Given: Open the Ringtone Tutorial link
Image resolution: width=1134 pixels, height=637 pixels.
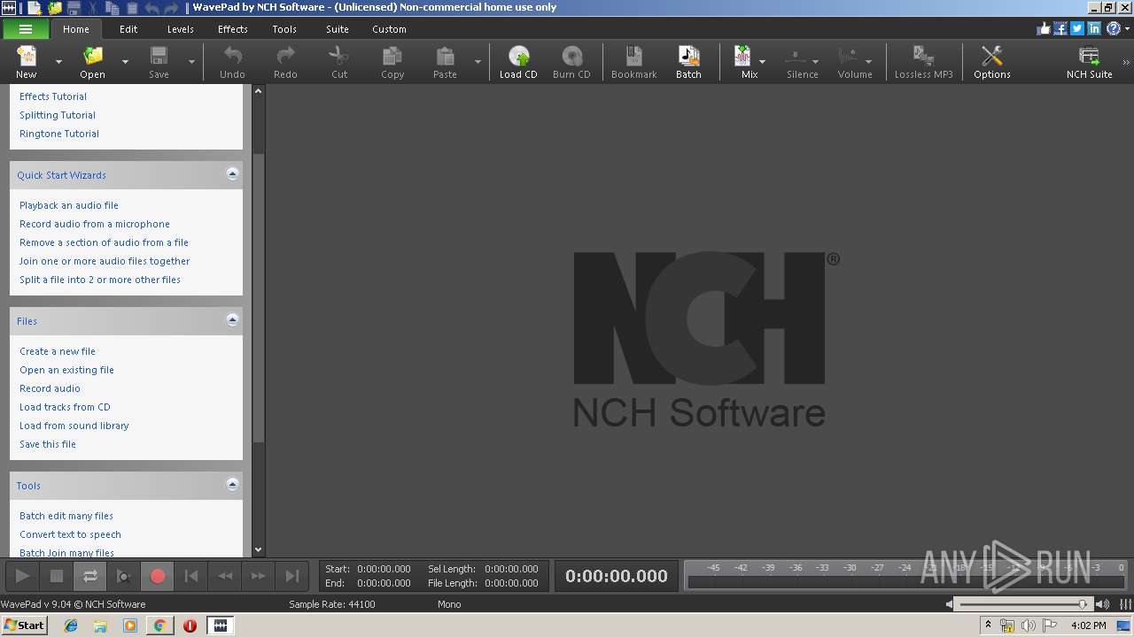Looking at the screenshot, I should pos(59,134).
